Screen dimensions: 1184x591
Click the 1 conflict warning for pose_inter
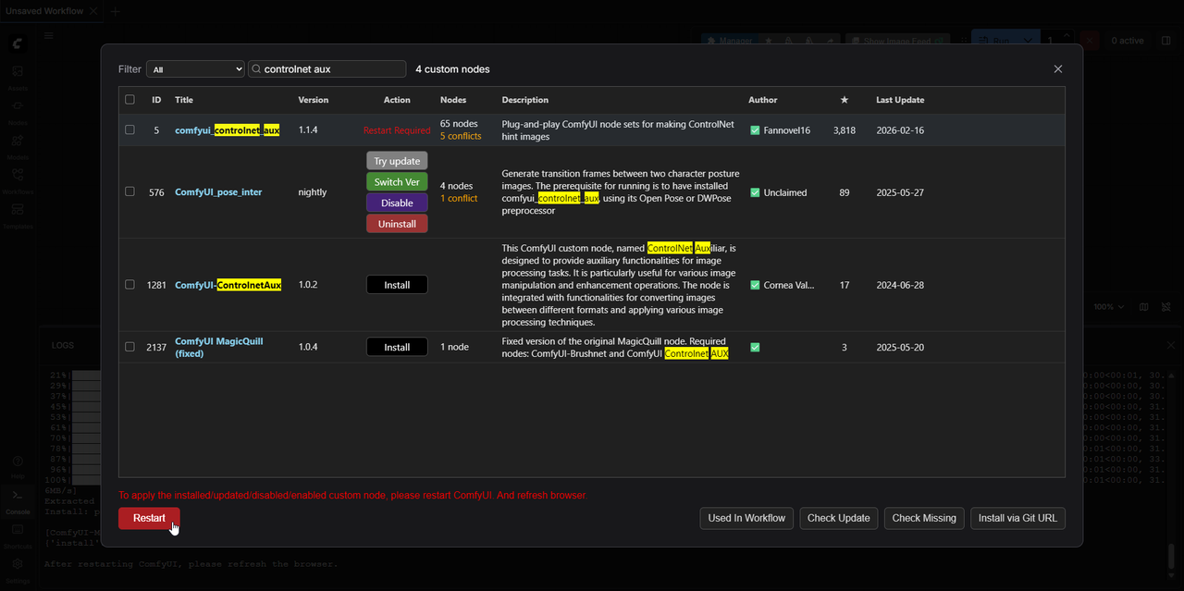[x=459, y=199]
